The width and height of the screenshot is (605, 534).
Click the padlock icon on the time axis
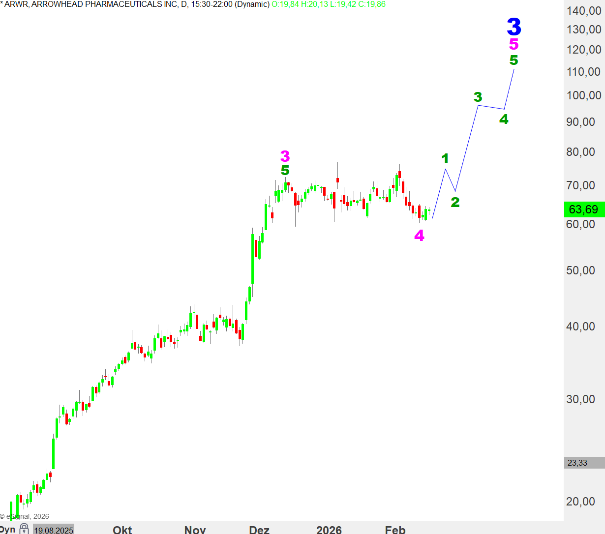tap(24, 529)
